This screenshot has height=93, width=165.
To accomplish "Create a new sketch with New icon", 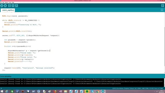I will (x=9, y=6).
